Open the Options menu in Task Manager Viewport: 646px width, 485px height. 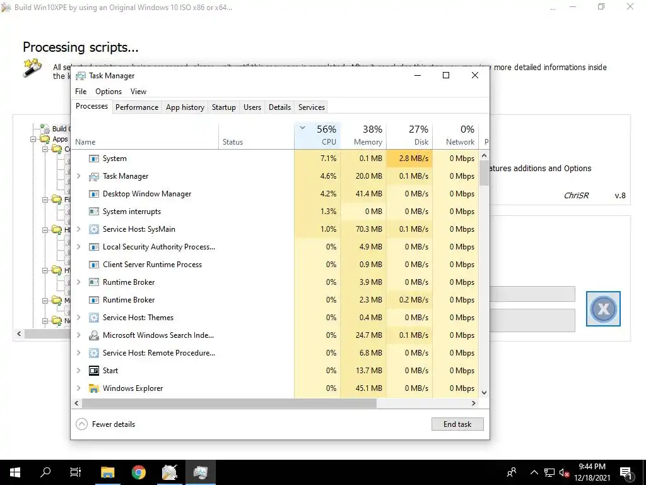[x=109, y=92]
